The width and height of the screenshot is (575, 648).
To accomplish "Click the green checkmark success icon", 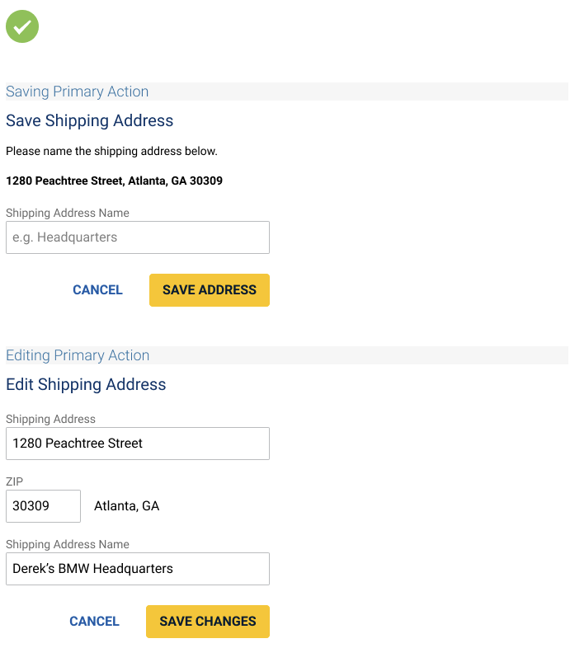I will (22, 27).
